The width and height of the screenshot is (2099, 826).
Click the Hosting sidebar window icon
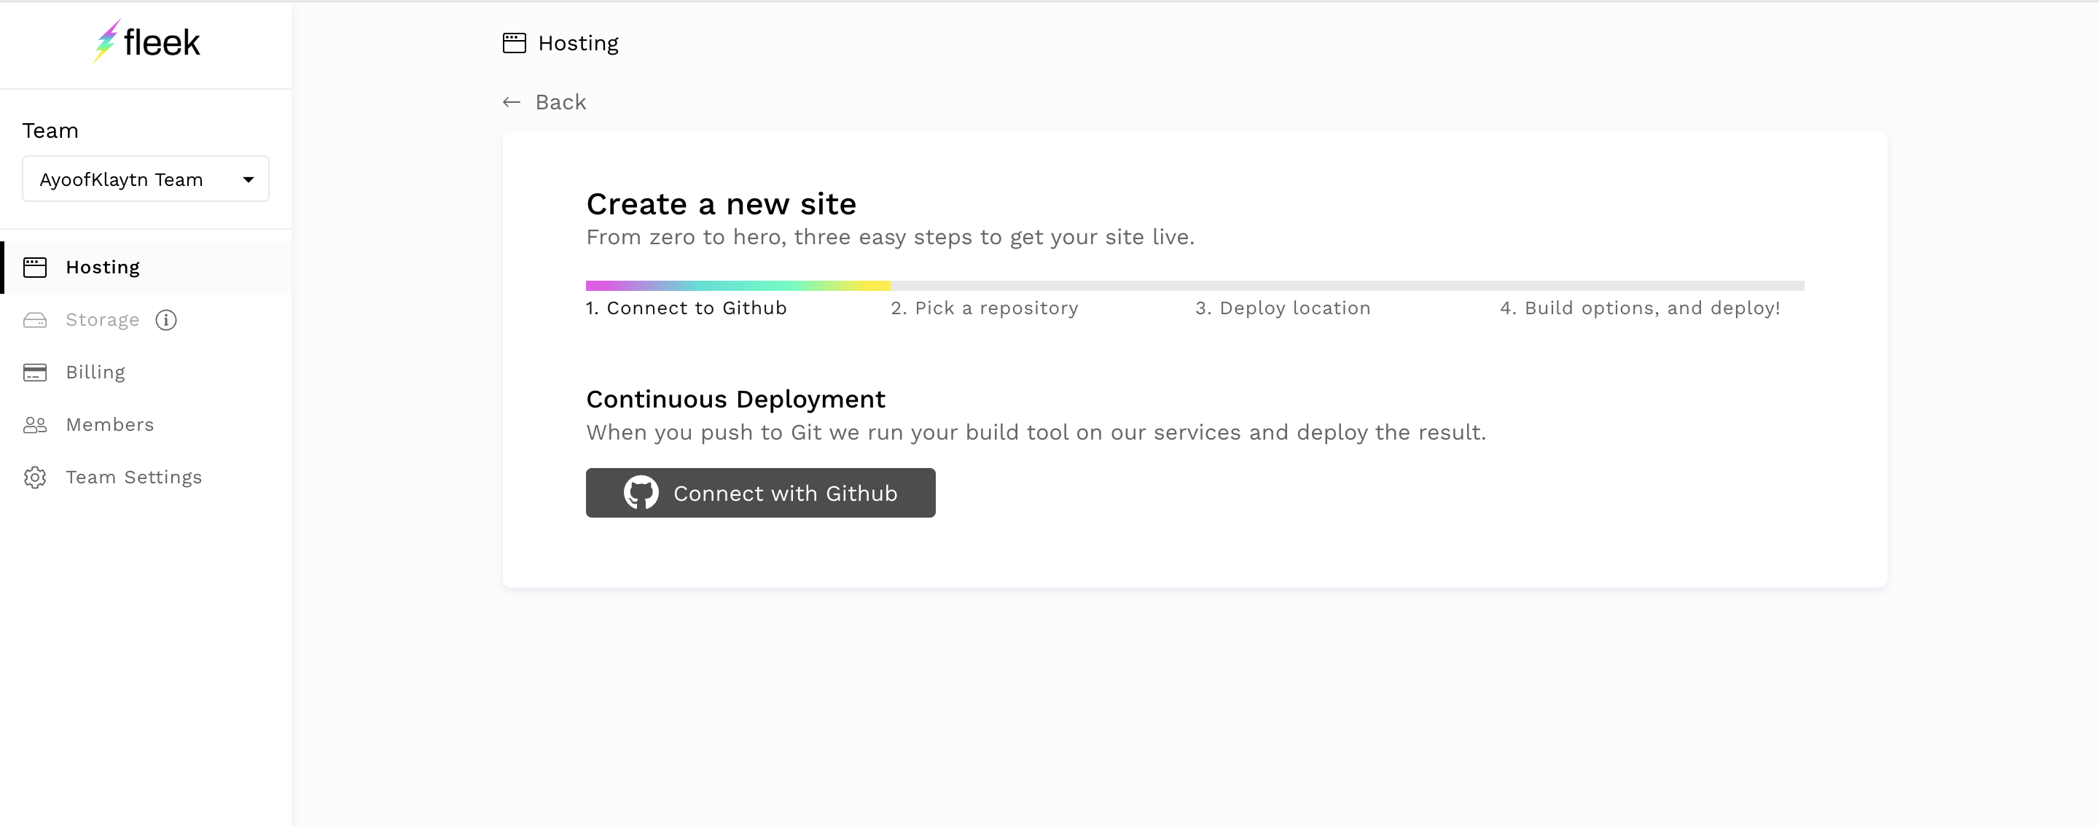[35, 268]
